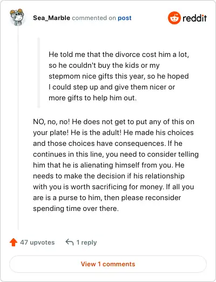The height and width of the screenshot is (282, 216).
Task: Open the Sea_Marble user avatar
Action: point(17,17)
